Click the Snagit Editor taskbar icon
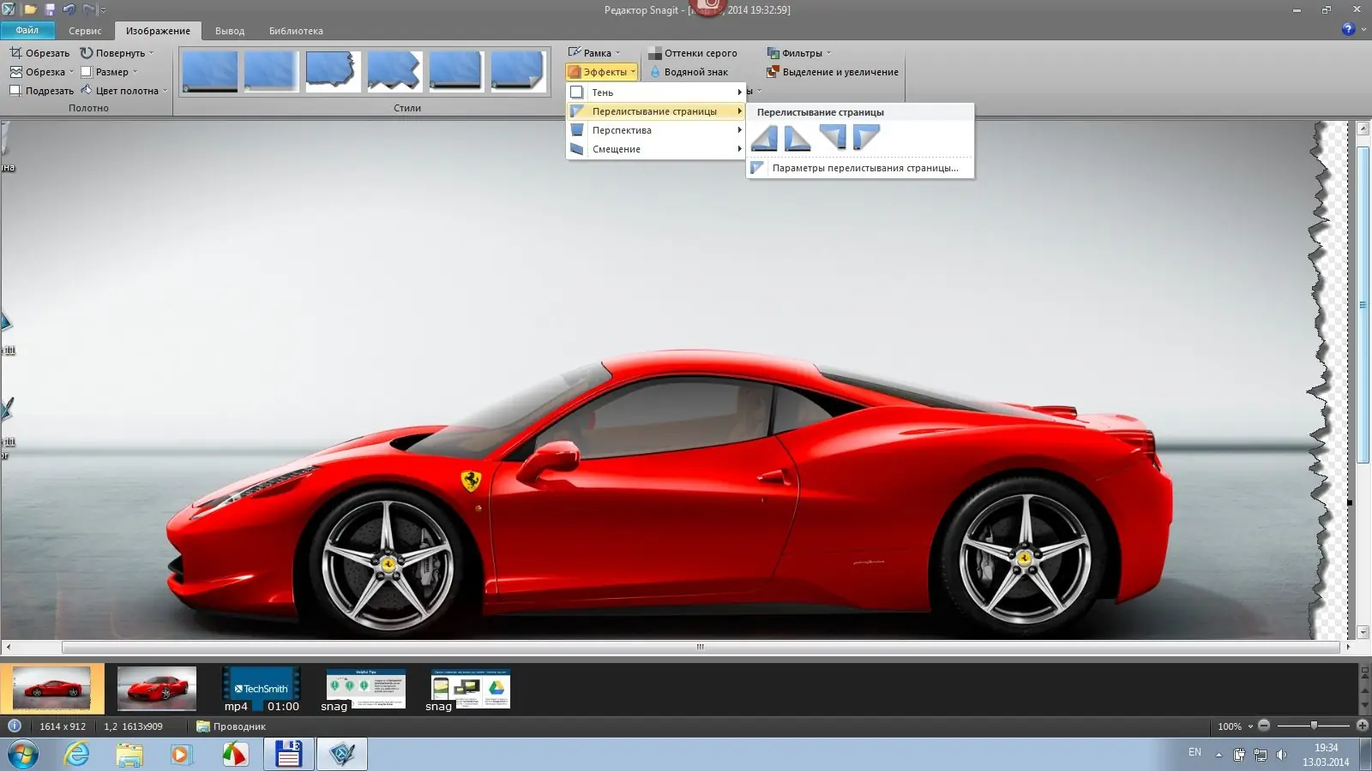Image resolution: width=1372 pixels, height=771 pixels. click(x=342, y=755)
